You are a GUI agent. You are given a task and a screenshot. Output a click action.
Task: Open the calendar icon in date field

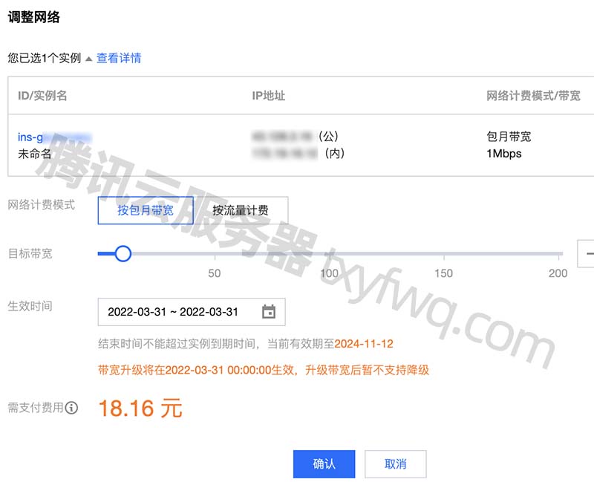[x=269, y=312]
